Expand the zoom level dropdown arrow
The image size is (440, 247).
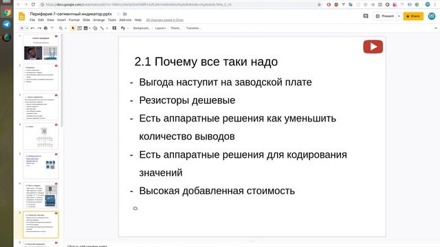tap(66, 28)
